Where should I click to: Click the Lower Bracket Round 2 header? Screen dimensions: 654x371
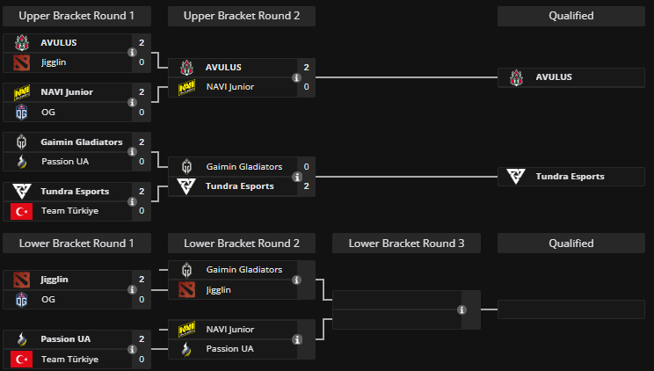[x=241, y=244]
